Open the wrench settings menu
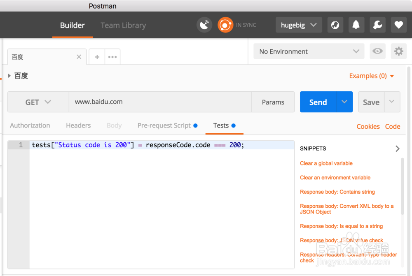Screen dimensions: 412x276 [377, 25]
